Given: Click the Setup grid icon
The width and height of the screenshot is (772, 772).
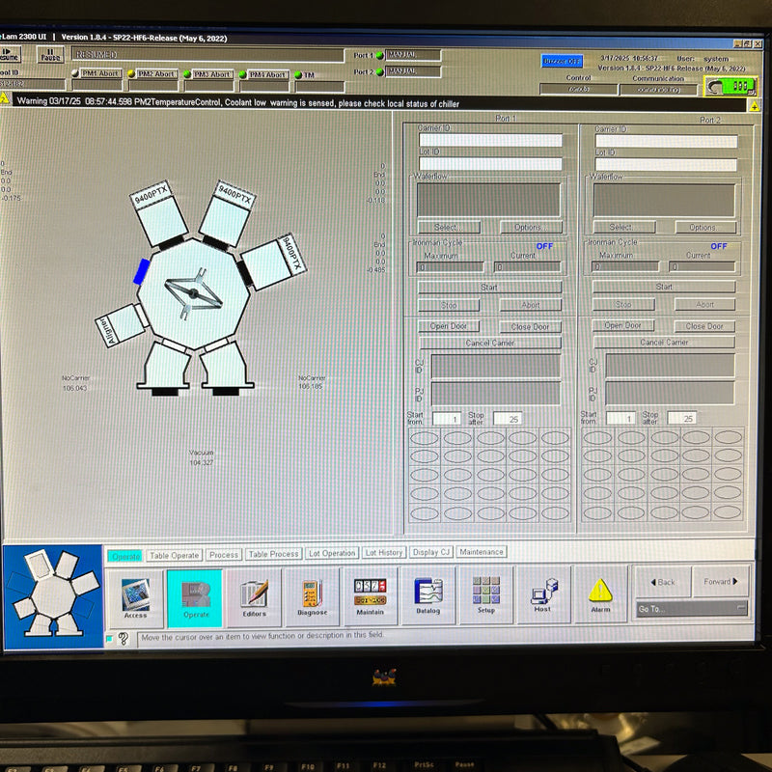Looking at the screenshot, I should (485, 597).
